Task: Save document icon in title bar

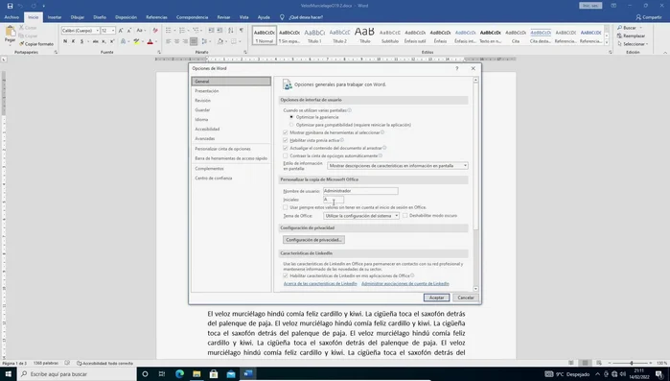Action: coord(10,6)
